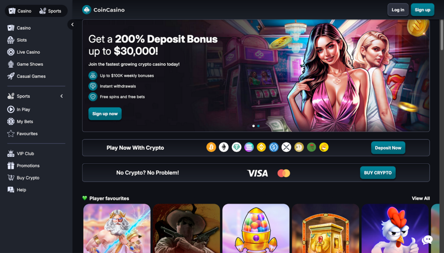Click the Dogecoin icon
The width and height of the screenshot is (444, 253).
pos(299,147)
